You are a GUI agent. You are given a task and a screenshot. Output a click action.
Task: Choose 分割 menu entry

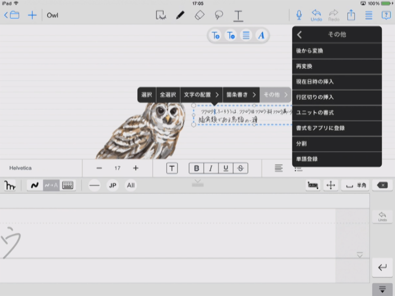[x=337, y=143]
